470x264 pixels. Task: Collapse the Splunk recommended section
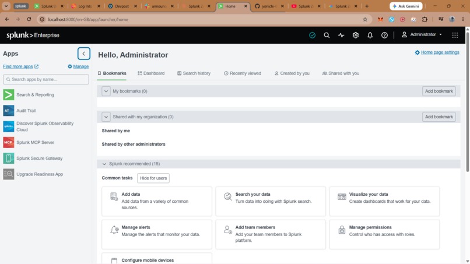coord(104,164)
